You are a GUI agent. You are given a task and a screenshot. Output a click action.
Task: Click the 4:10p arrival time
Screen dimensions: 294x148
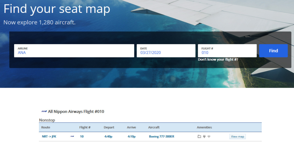pyautogui.click(x=131, y=137)
